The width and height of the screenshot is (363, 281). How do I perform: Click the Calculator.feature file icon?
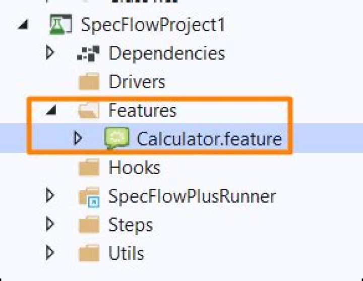[x=116, y=139]
